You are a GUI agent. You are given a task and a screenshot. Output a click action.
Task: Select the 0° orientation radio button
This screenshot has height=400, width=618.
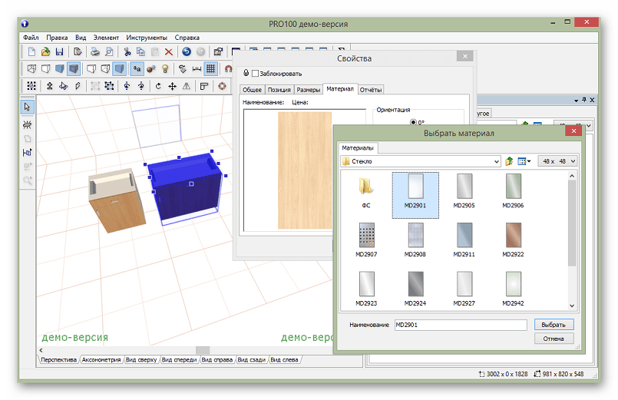pos(414,121)
